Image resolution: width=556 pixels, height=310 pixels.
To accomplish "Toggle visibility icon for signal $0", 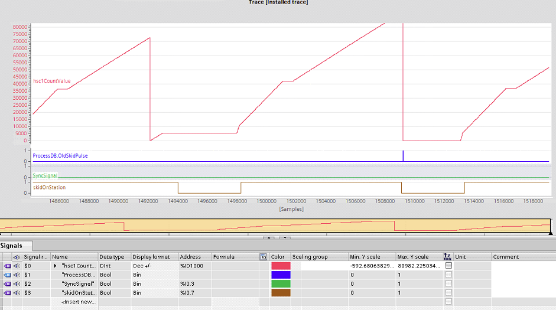I will pyautogui.click(x=17, y=266).
